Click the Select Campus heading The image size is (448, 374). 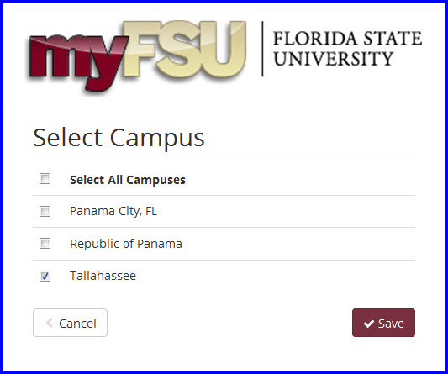119,138
